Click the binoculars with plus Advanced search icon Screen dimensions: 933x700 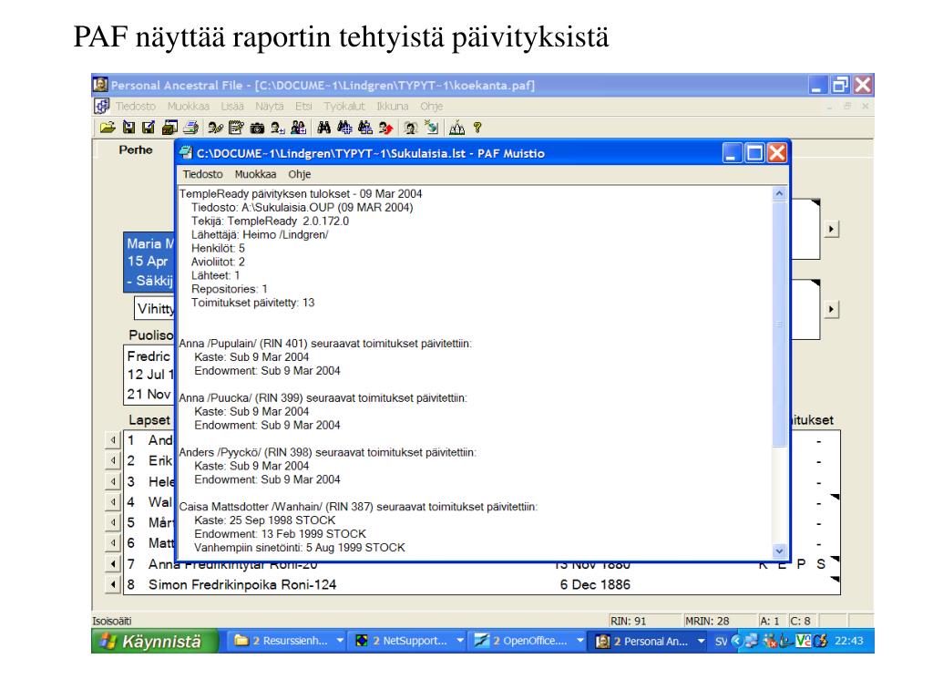coord(344,128)
